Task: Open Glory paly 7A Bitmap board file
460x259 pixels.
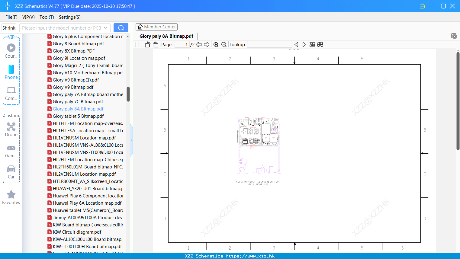Action: (85, 94)
